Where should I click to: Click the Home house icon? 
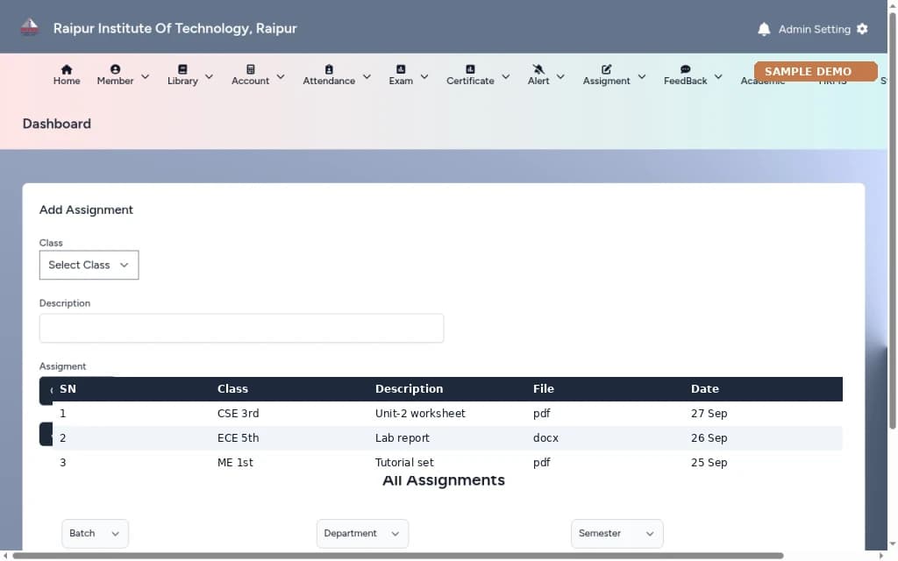[x=67, y=69]
